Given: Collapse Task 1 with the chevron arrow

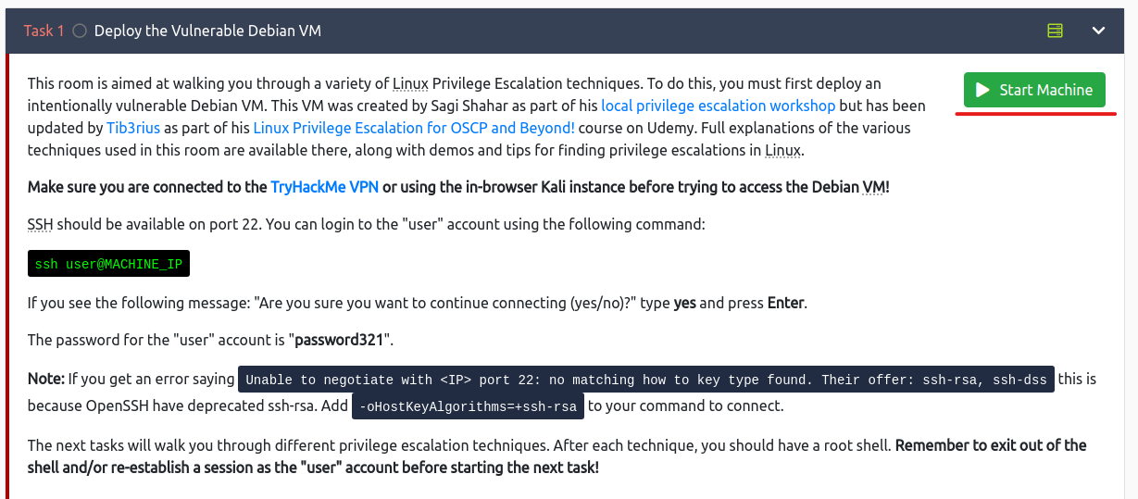Looking at the screenshot, I should click(1098, 31).
